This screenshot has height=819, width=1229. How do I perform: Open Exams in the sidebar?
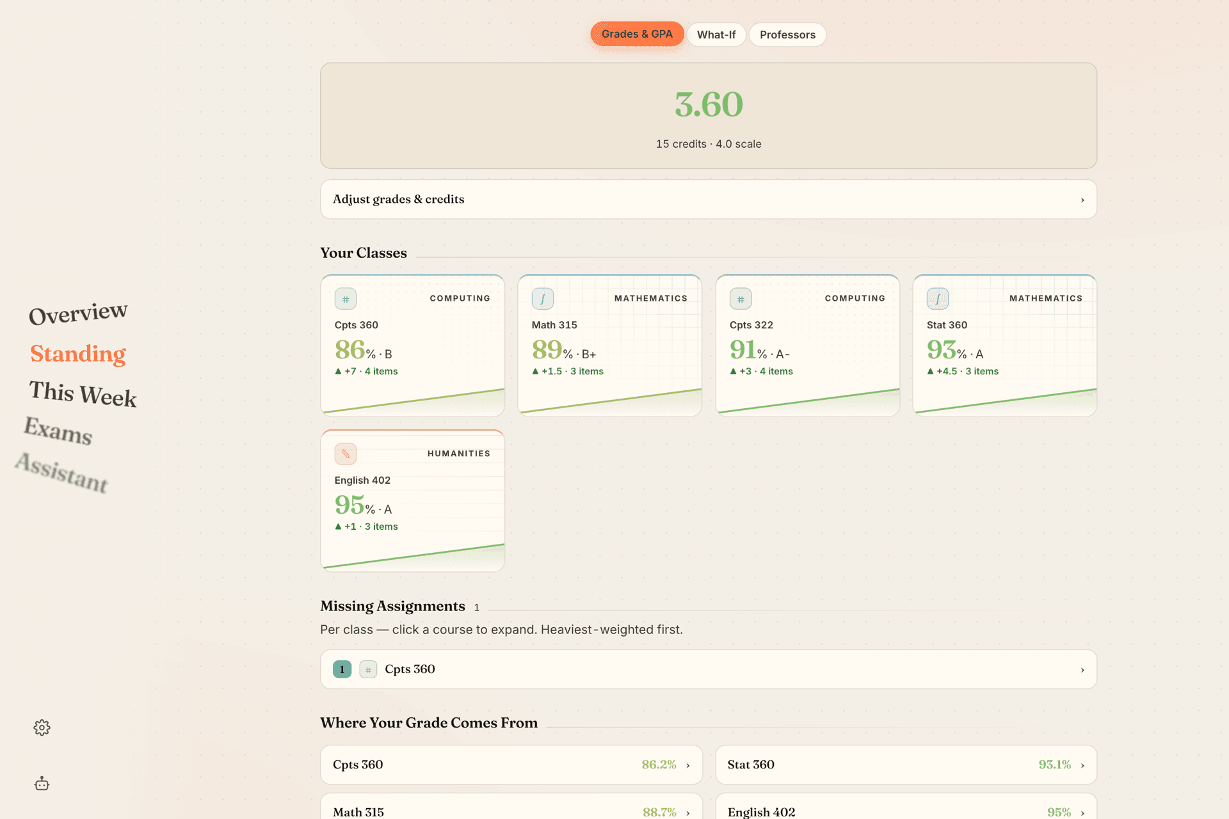[x=58, y=431]
